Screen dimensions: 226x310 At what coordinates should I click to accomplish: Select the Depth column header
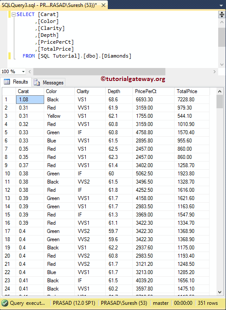pyautogui.click(x=119, y=91)
